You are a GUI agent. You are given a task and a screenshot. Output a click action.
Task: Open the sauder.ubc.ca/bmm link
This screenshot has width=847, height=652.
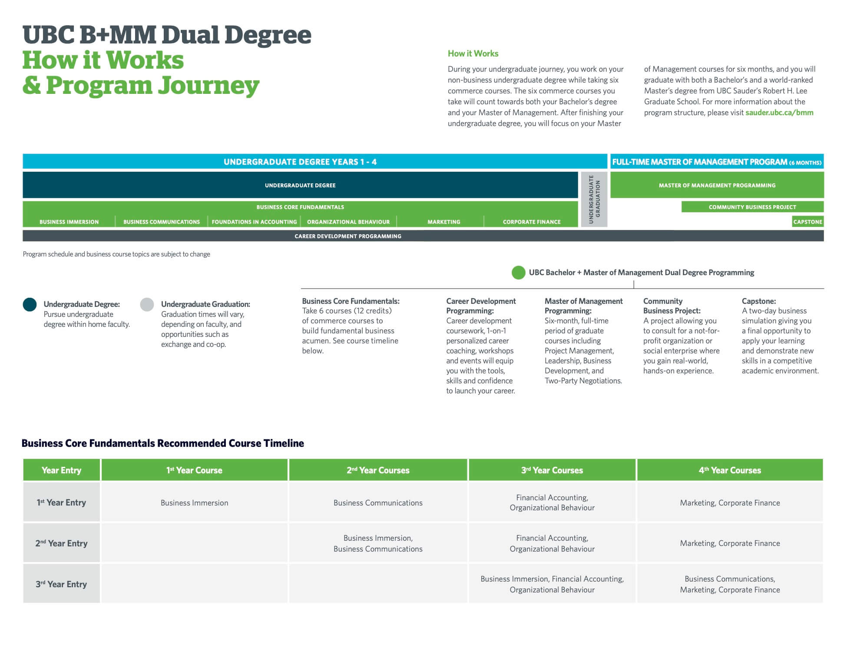tap(779, 113)
